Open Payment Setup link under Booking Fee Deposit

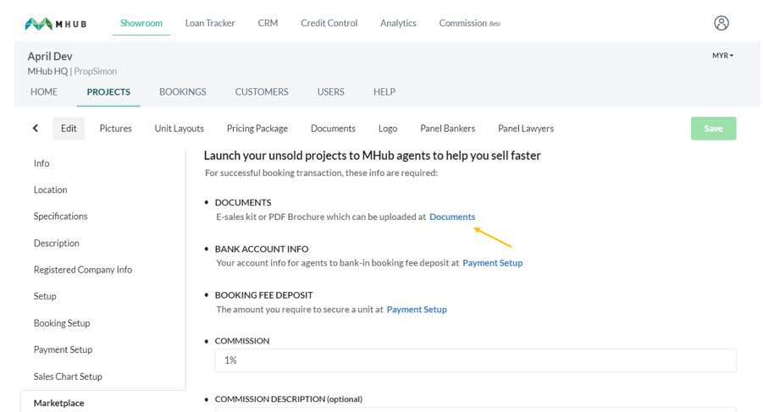tap(417, 310)
